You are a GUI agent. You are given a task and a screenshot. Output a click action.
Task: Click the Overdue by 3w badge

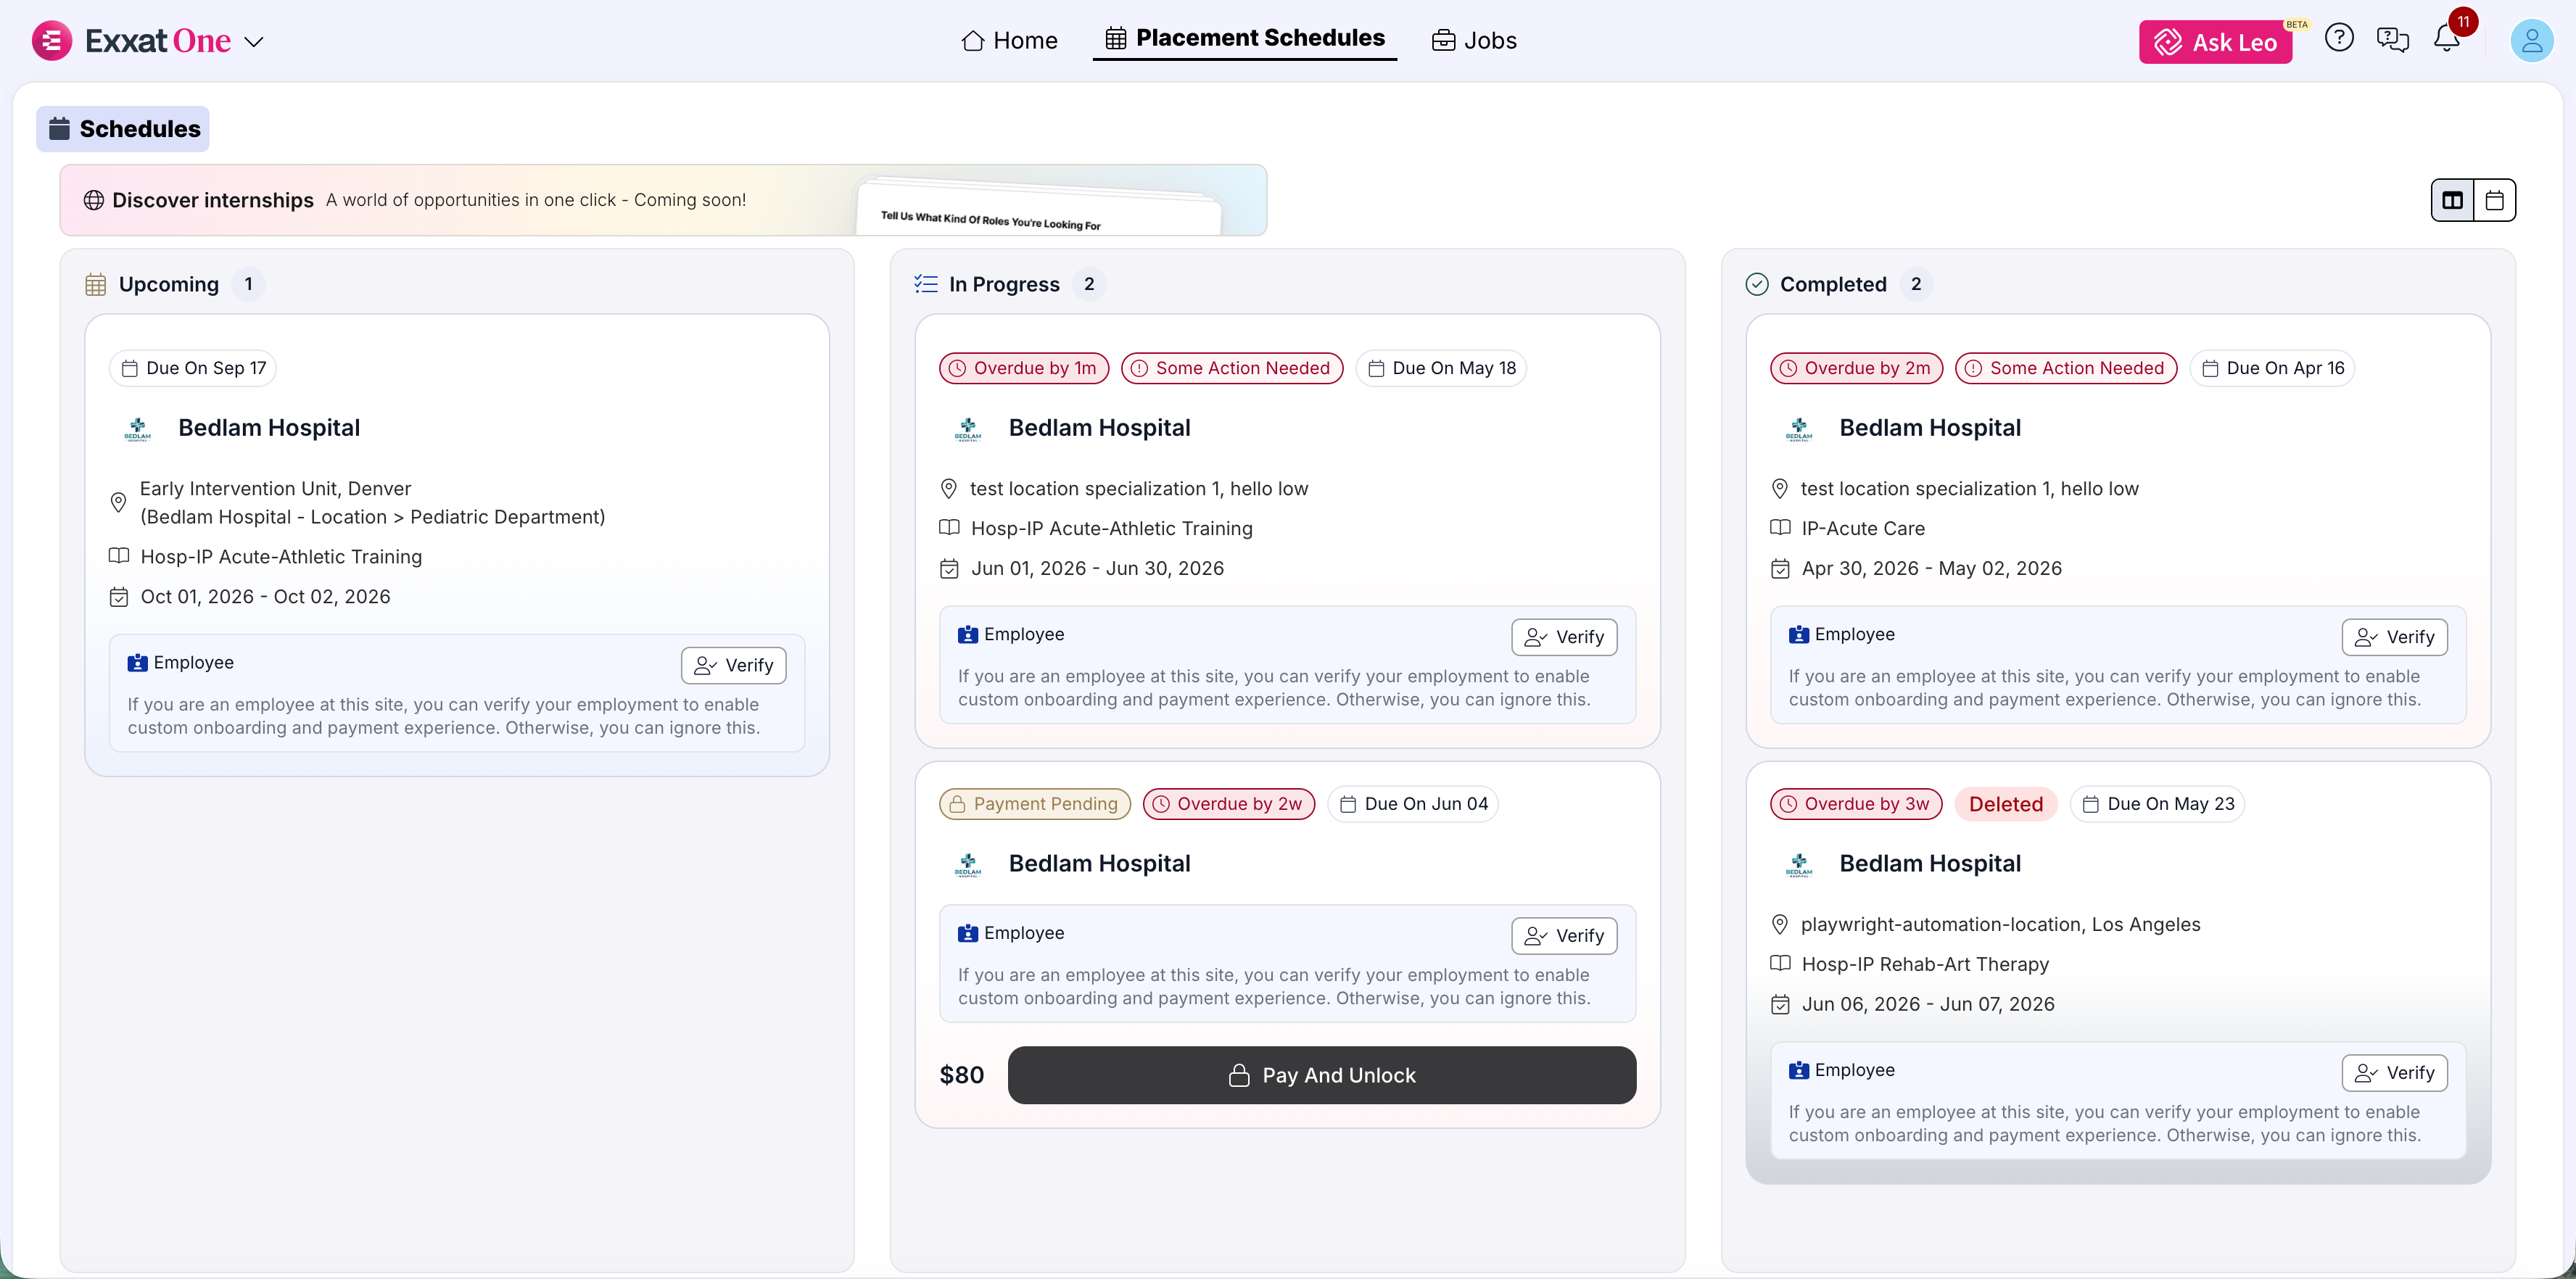(x=1856, y=804)
